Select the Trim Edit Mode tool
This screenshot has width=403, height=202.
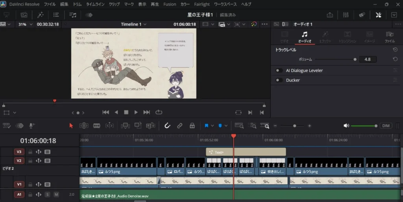coord(84,125)
